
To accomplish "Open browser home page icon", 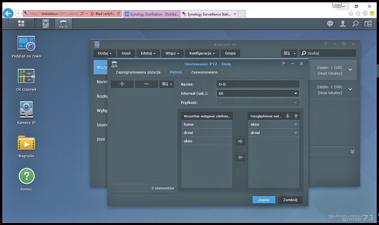I will pos(351,13).
